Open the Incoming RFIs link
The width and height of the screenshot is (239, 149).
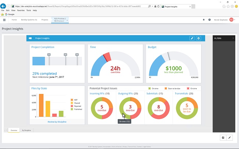tap(97, 94)
